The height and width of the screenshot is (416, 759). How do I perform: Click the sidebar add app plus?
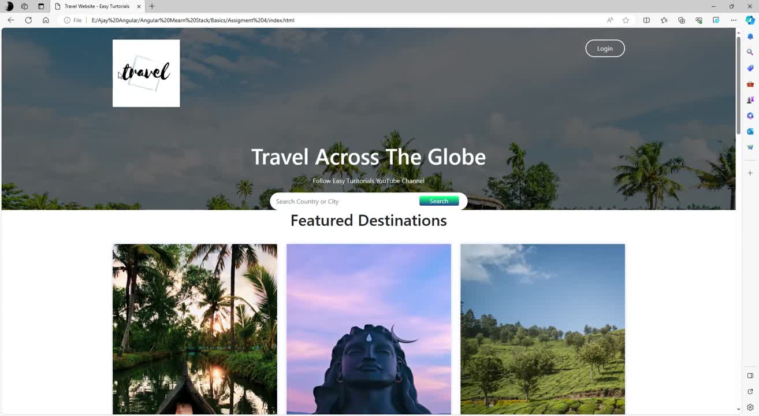(750, 173)
